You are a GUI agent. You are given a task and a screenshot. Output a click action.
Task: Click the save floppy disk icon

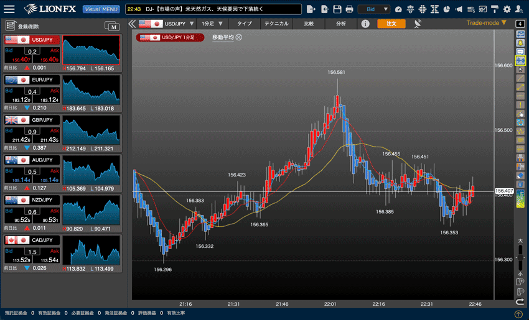point(337,9)
